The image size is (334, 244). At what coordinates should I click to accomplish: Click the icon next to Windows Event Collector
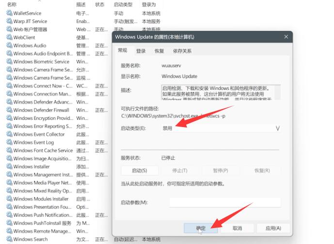coord(9,134)
